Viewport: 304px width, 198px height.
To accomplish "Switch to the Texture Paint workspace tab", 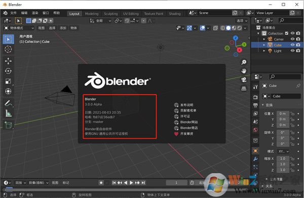I will click(x=154, y=14).
